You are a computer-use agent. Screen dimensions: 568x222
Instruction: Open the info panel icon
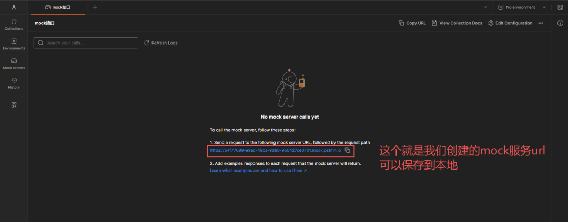pyautogui.click(x=560, y=23)
